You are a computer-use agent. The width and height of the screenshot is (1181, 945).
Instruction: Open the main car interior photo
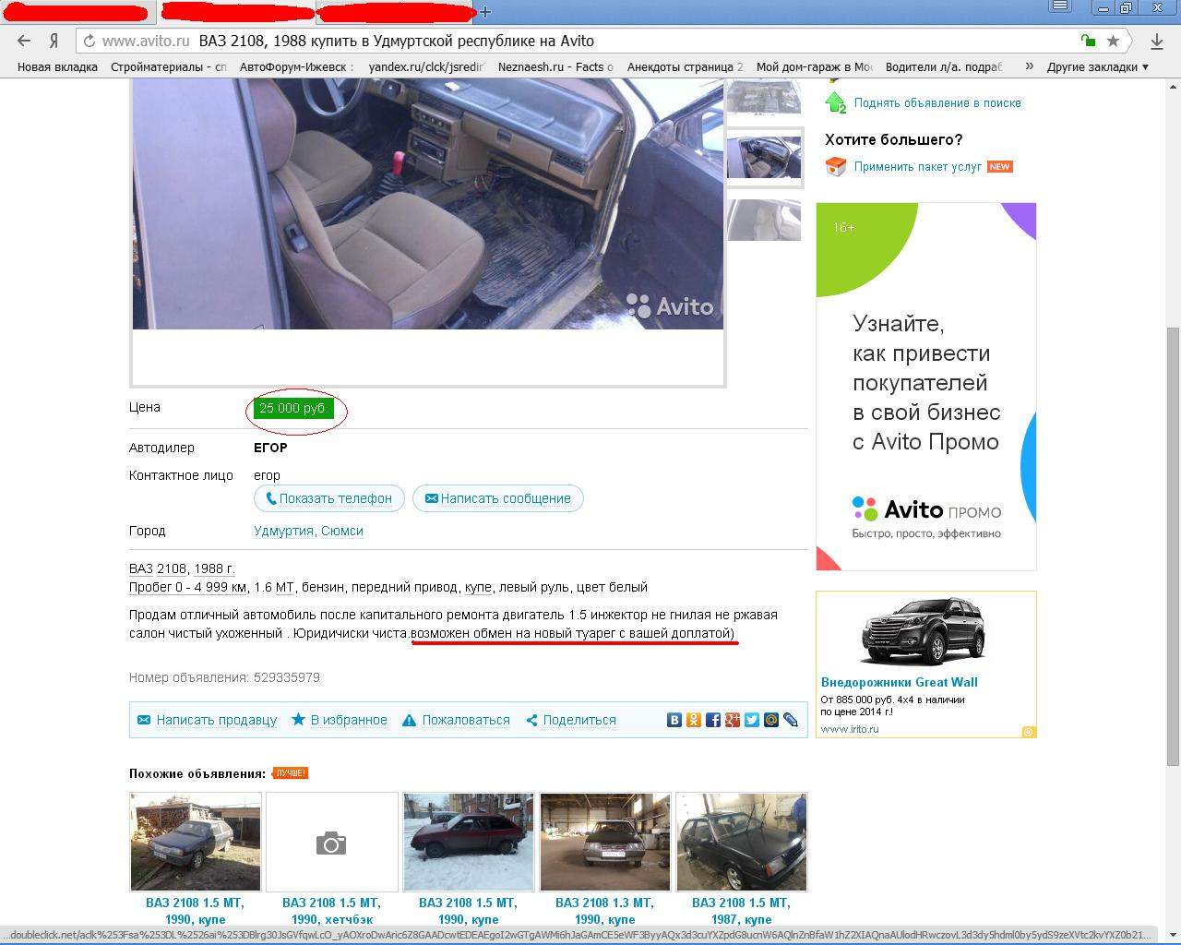[428, 204]
